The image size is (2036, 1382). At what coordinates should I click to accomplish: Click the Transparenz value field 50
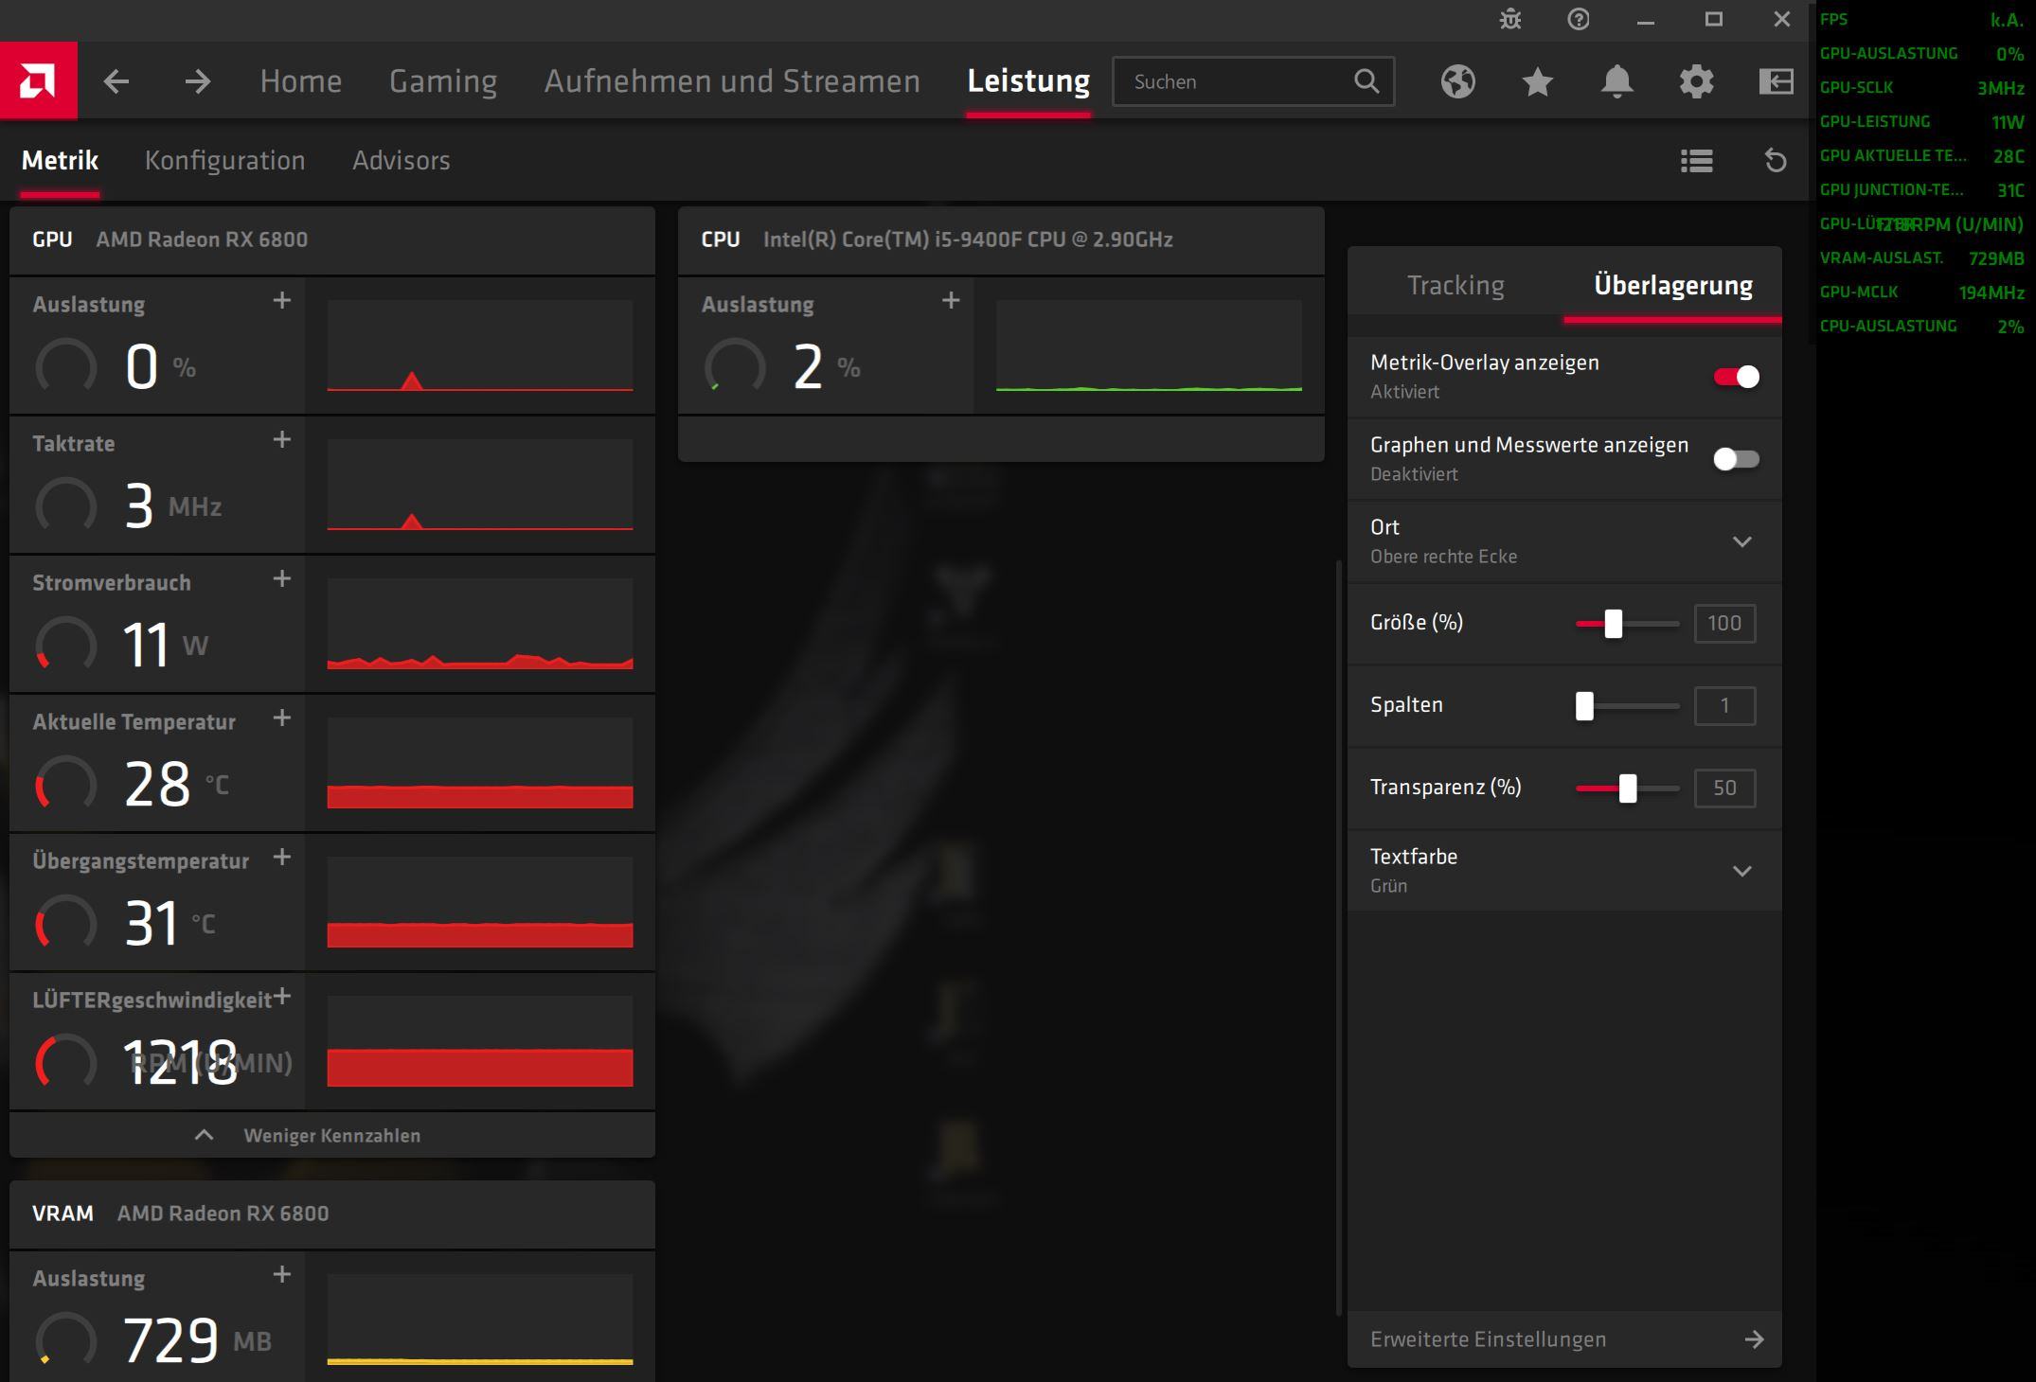pos(1724,788)
